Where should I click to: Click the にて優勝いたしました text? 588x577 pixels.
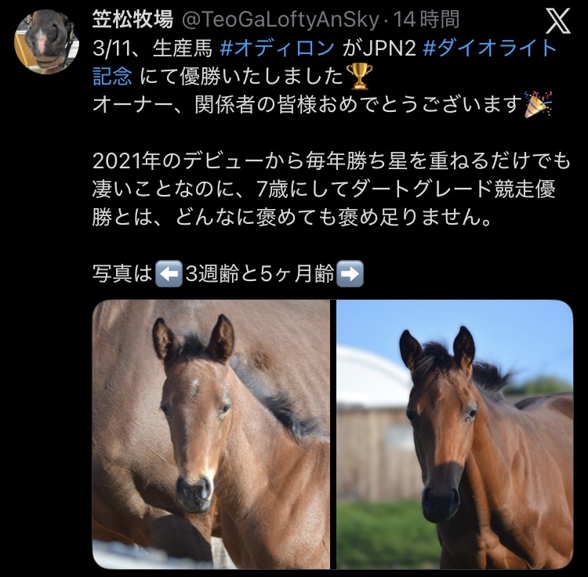tap(241, 77)
